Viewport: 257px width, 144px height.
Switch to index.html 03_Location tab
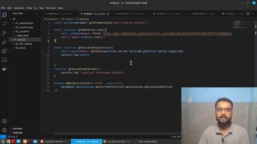pyautogui.click(x=59, y=14)
